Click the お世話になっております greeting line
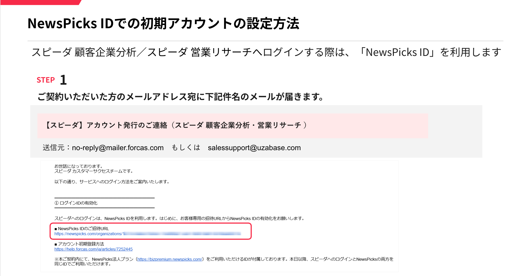The height and width of the screenshot is (276, 529). (x=79, y=166)
